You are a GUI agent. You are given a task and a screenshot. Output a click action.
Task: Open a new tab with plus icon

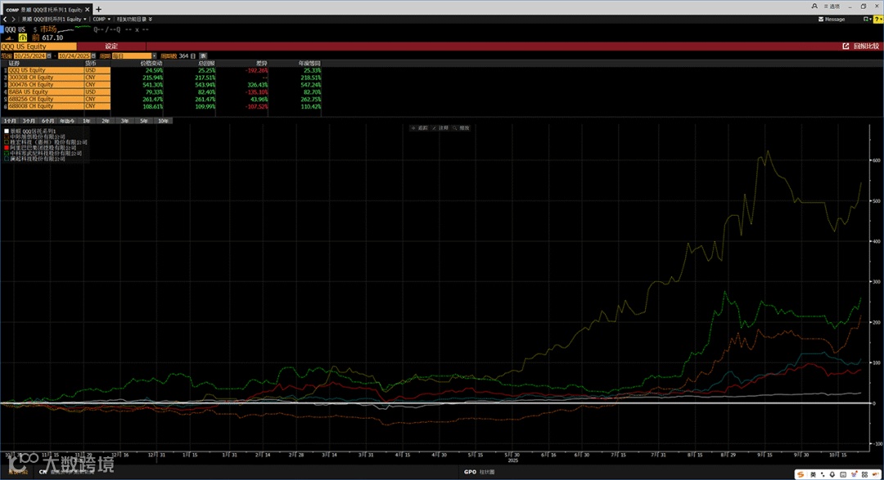[99, 9]
